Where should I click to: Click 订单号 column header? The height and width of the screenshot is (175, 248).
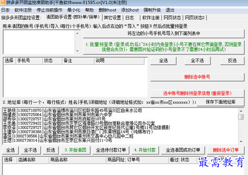click(147, 160)
